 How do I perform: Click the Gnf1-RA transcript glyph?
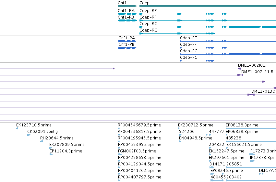[127, 14]
